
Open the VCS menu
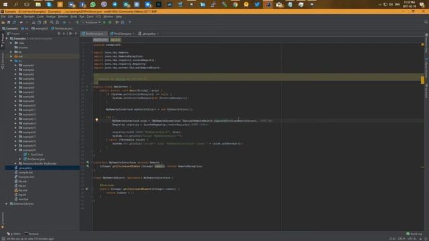[99, 17]
